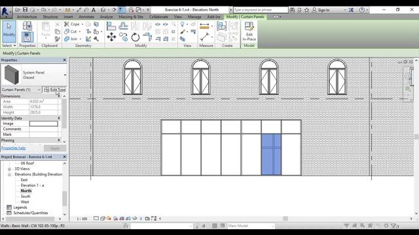The image size is (419, 235).
Task: Collapse the Elevations (Building Elevation) node
Action: click(9, 174)
